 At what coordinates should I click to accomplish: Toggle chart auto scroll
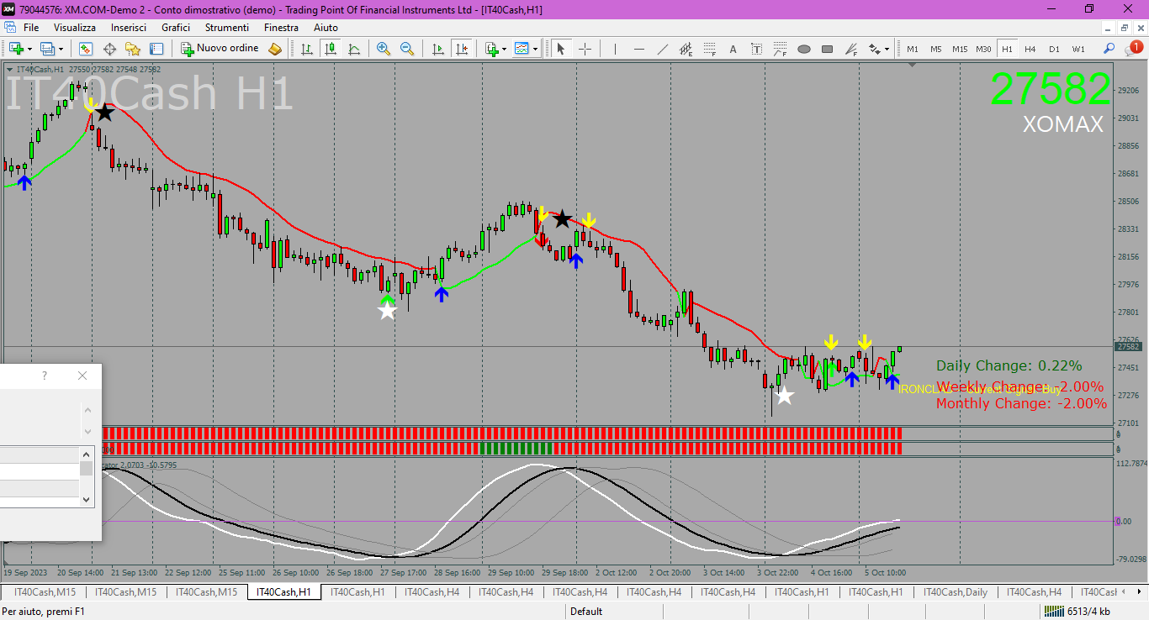(437, 49)
